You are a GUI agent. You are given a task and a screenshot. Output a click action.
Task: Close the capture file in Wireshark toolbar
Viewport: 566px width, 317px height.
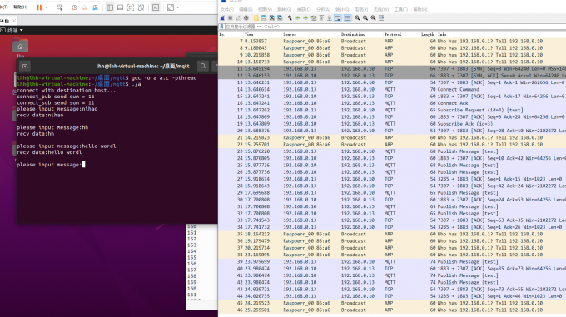272,17
